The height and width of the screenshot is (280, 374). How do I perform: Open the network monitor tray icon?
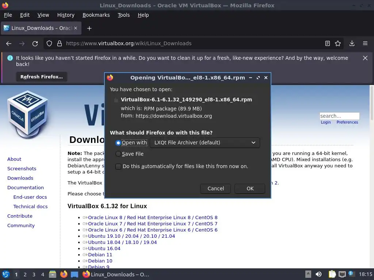click(342, 274)
